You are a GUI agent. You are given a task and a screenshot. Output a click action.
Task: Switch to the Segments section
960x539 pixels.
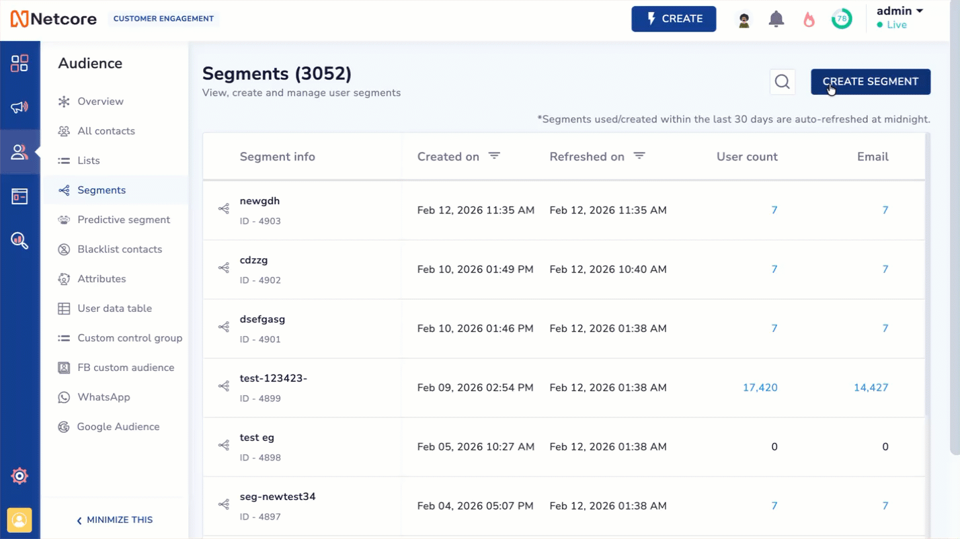[102, 190]
